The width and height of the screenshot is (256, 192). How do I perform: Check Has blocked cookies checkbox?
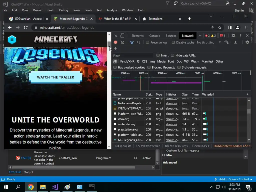click(115, 67)
